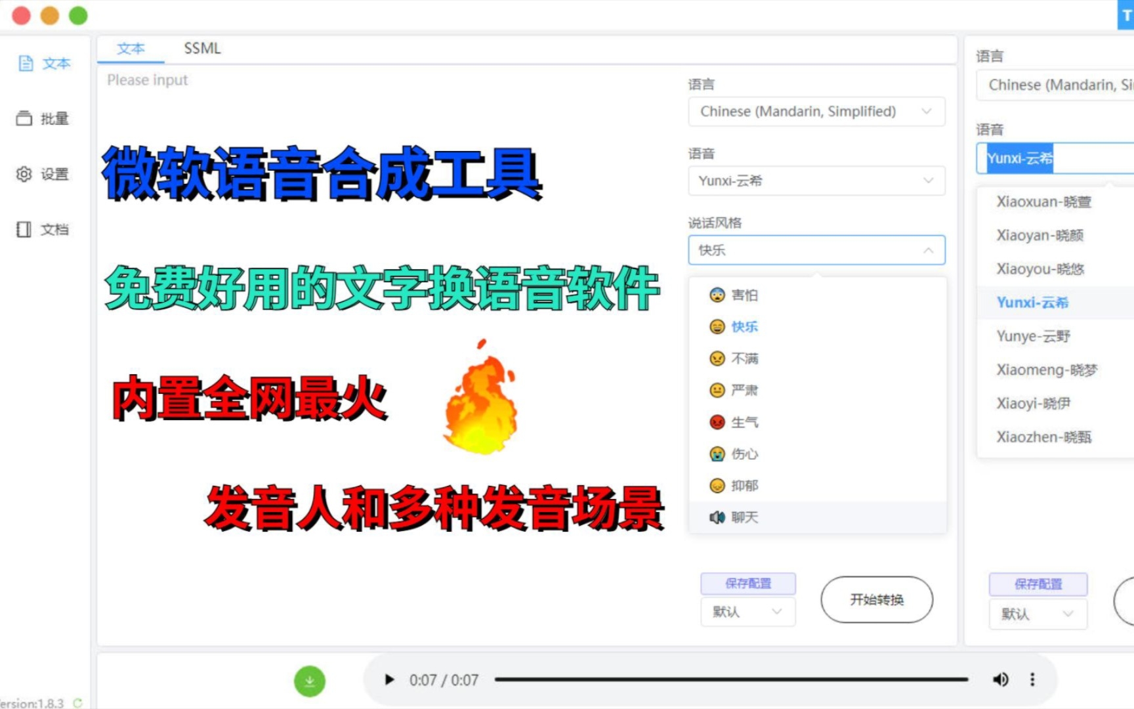
Task: Open the right panel language dropdown
Action: (x=1055, y=85)
